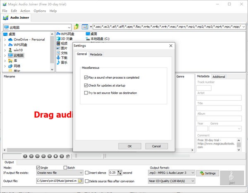Expand the OneDrive - Personal tree node
The image size is (248, 193).
(x=5, y=40)
